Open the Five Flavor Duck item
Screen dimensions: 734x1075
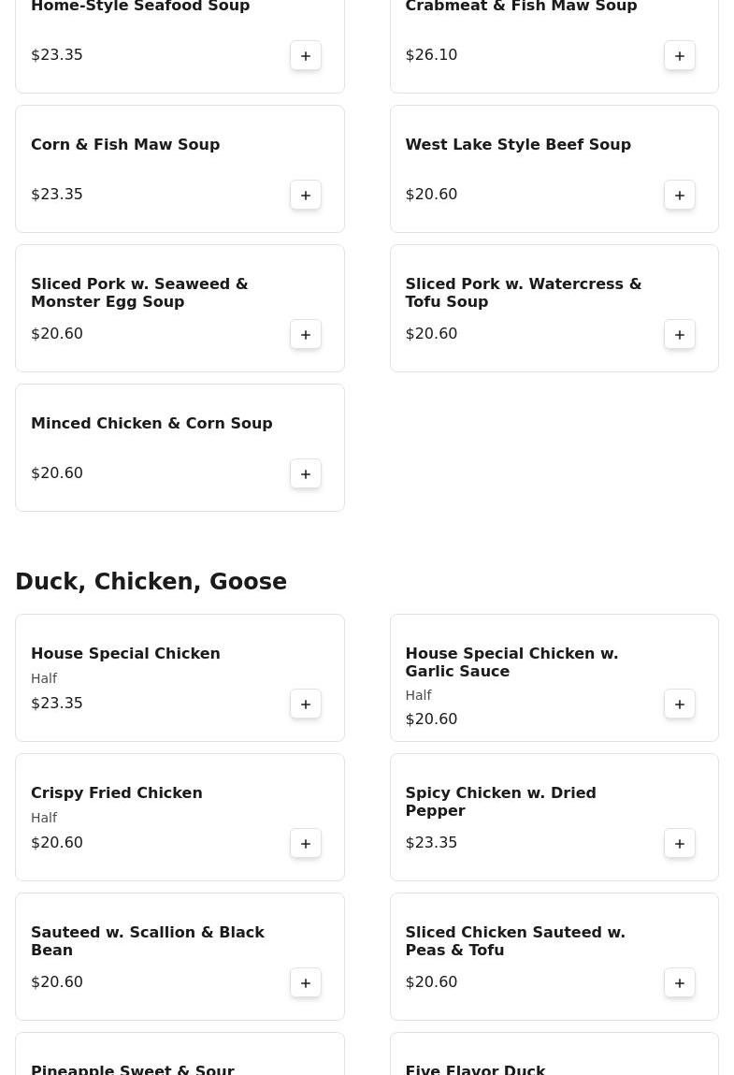tap(475, 1068)
